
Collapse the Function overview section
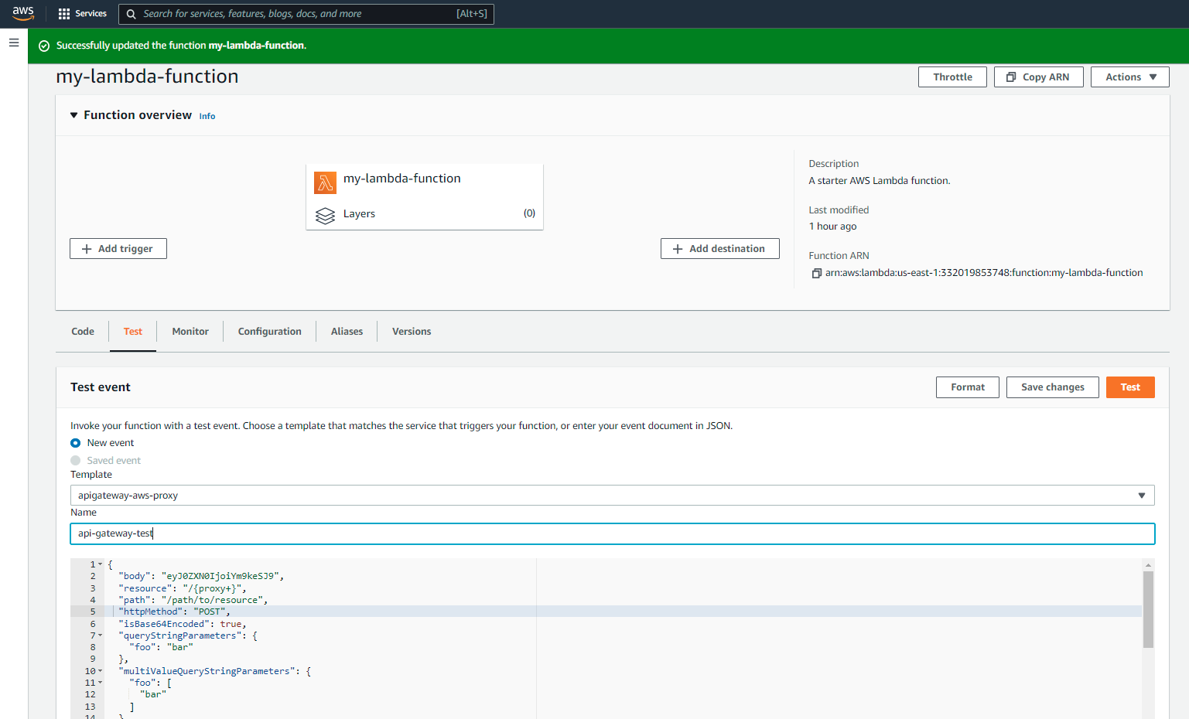point(74,115)
